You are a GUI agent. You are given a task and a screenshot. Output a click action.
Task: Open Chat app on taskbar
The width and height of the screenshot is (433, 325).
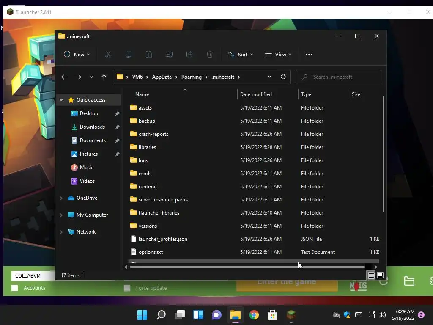[x=217, y=315]
